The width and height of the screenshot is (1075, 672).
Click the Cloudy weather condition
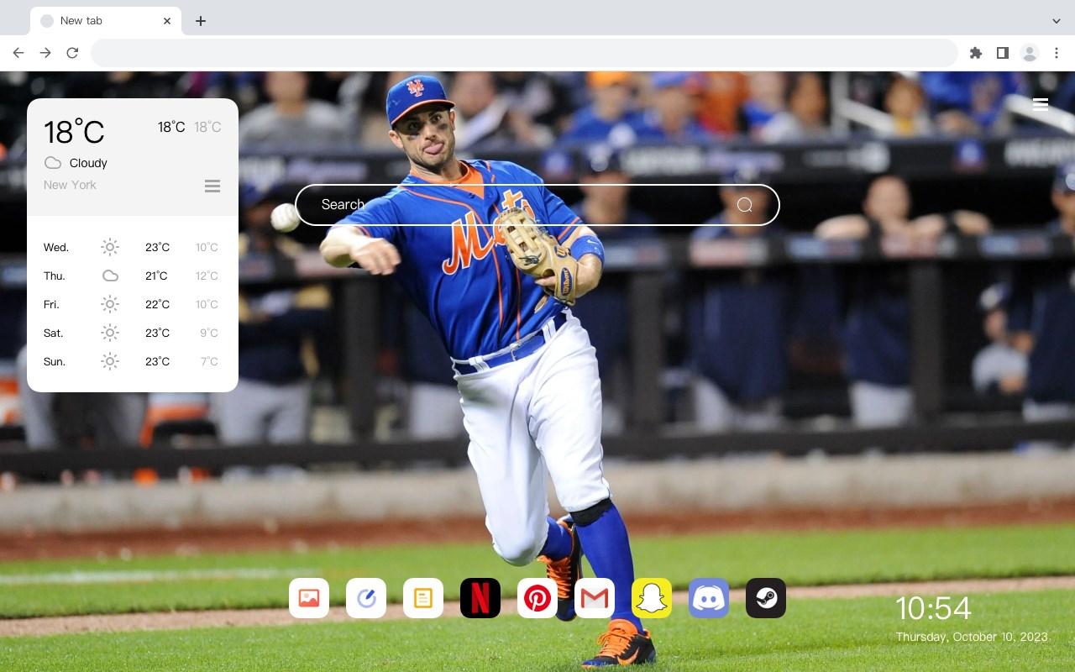pyautogui.click(x=88, y=163)
